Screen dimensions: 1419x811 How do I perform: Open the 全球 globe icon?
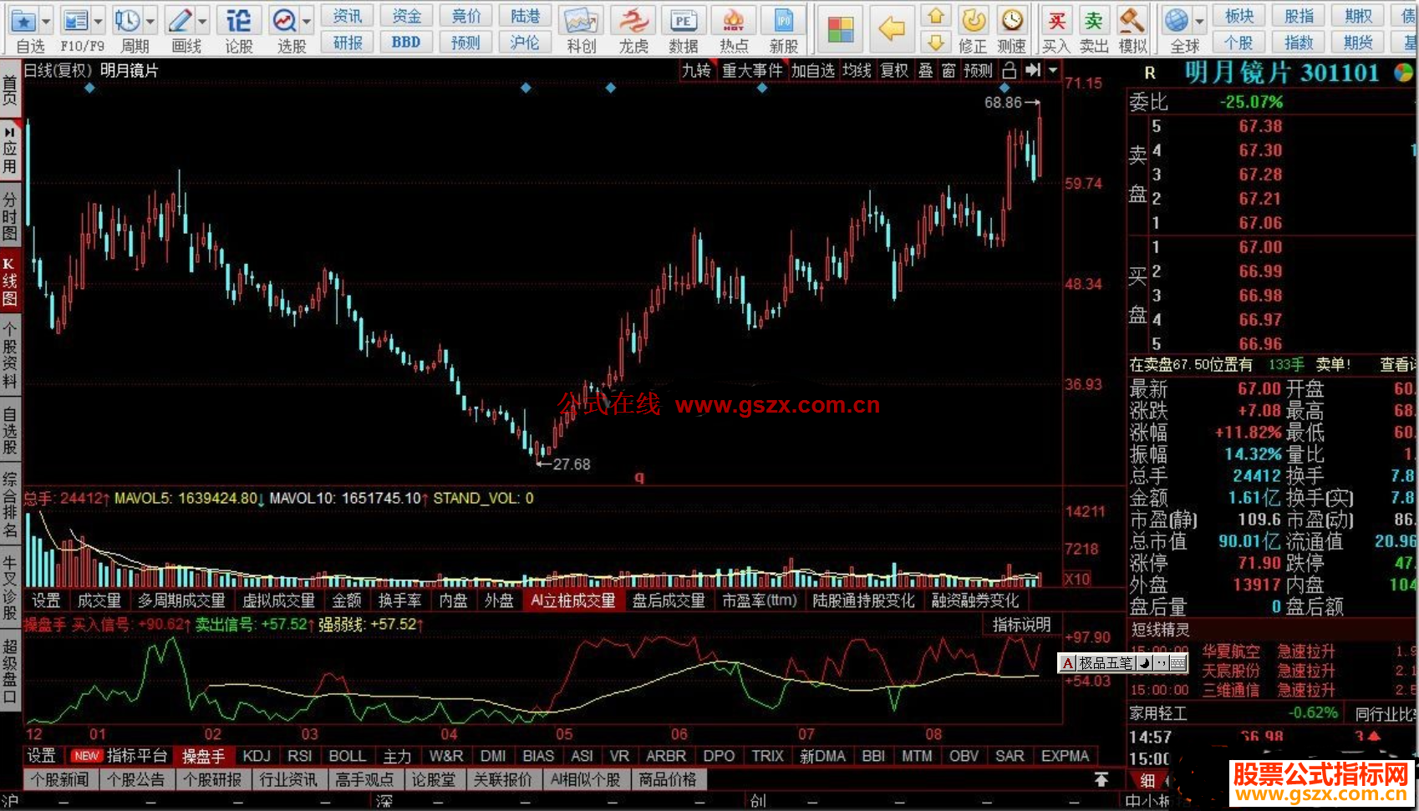pos(1177,20)
